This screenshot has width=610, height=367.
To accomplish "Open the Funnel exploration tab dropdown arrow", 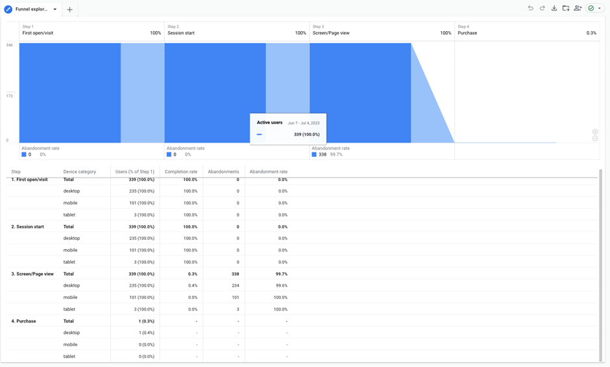I will (x=55, y=9).
